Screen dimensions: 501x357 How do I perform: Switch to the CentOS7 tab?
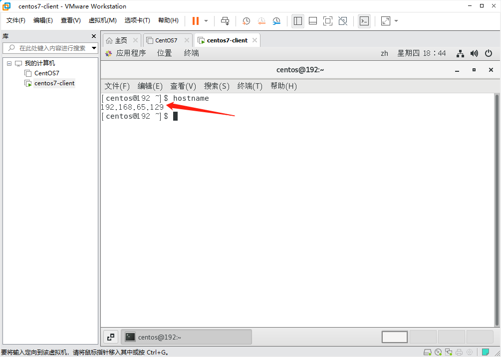click(x=166, y=40)
